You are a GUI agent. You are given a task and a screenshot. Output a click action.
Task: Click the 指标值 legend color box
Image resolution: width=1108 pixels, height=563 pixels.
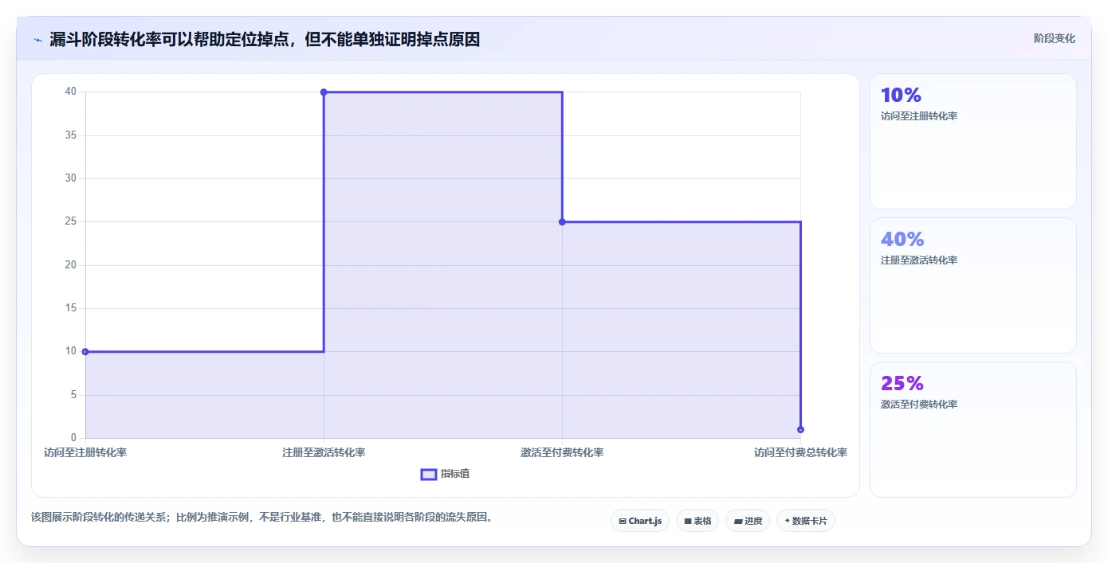pyautogui.click(x=429, y=475)
